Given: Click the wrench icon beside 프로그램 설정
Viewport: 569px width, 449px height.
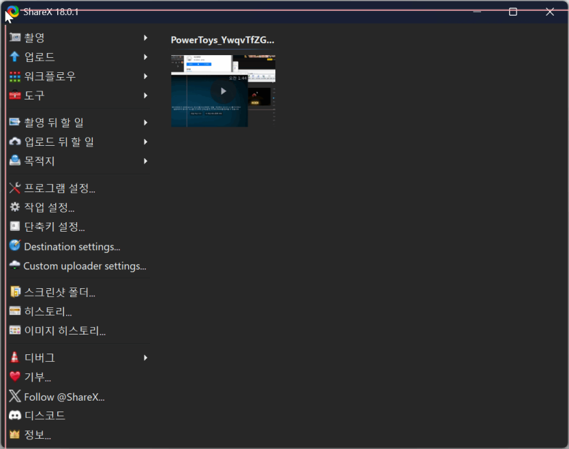Looking at the screenshot, I should click(15, 187).
